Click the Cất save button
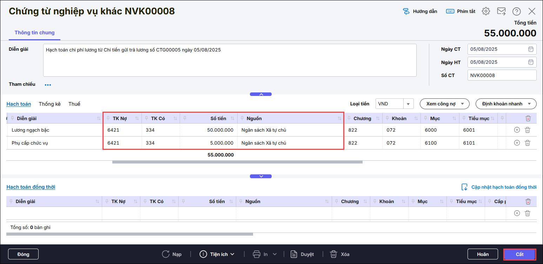 519,254
